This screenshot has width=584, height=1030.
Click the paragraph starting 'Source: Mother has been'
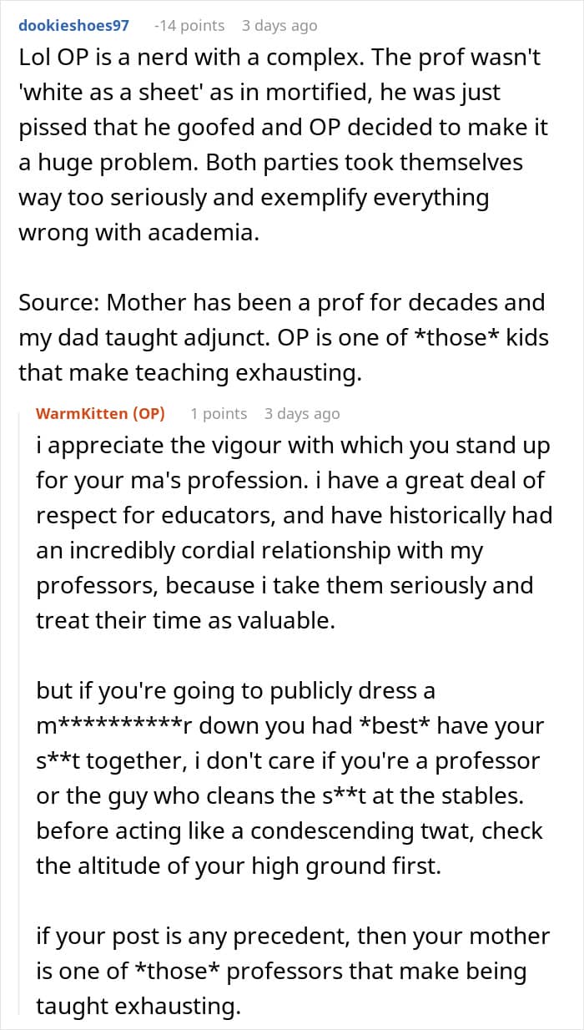(x=281, y=337)
